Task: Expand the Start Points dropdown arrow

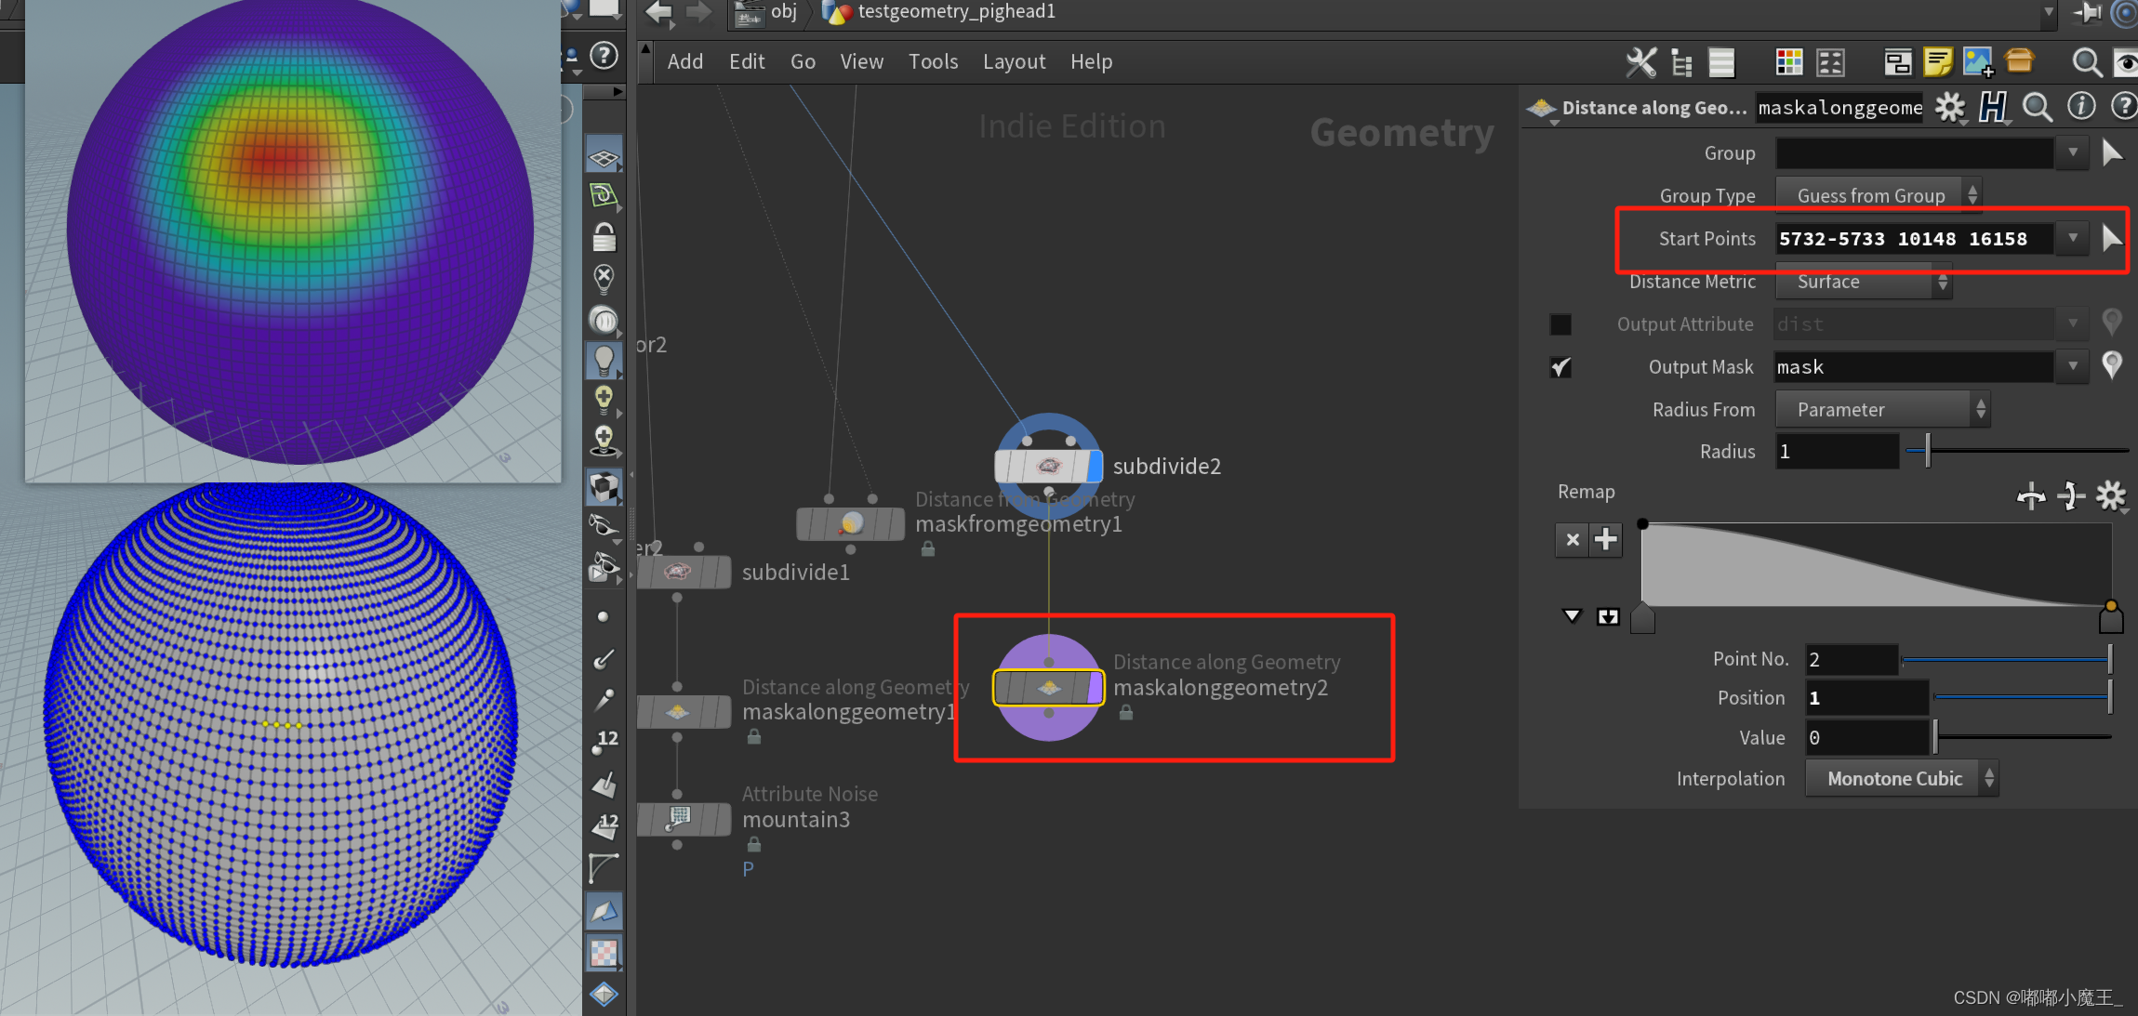Action: pyautogui.click(x=2073, y=239)
